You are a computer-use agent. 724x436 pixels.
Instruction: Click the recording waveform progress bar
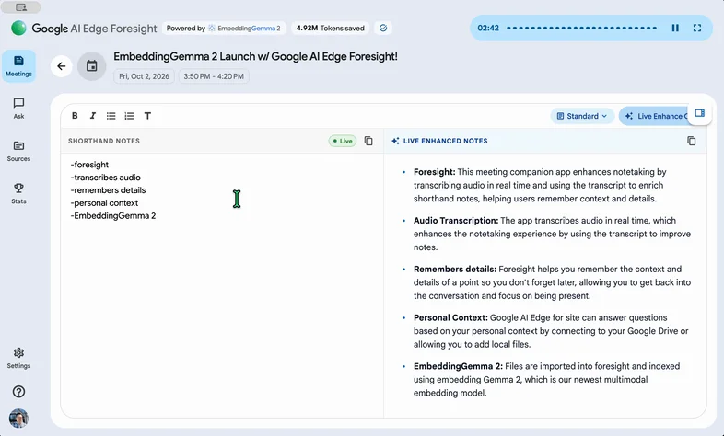pos(581,29)
